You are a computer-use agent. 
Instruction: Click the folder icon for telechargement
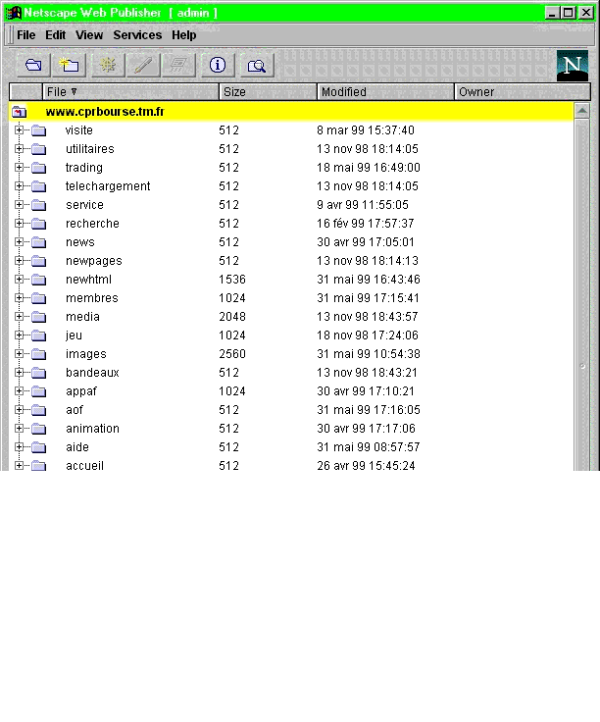tap(38, 186)
